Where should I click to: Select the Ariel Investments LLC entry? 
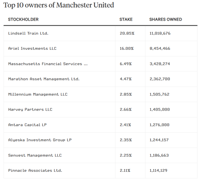coord(32,48)
